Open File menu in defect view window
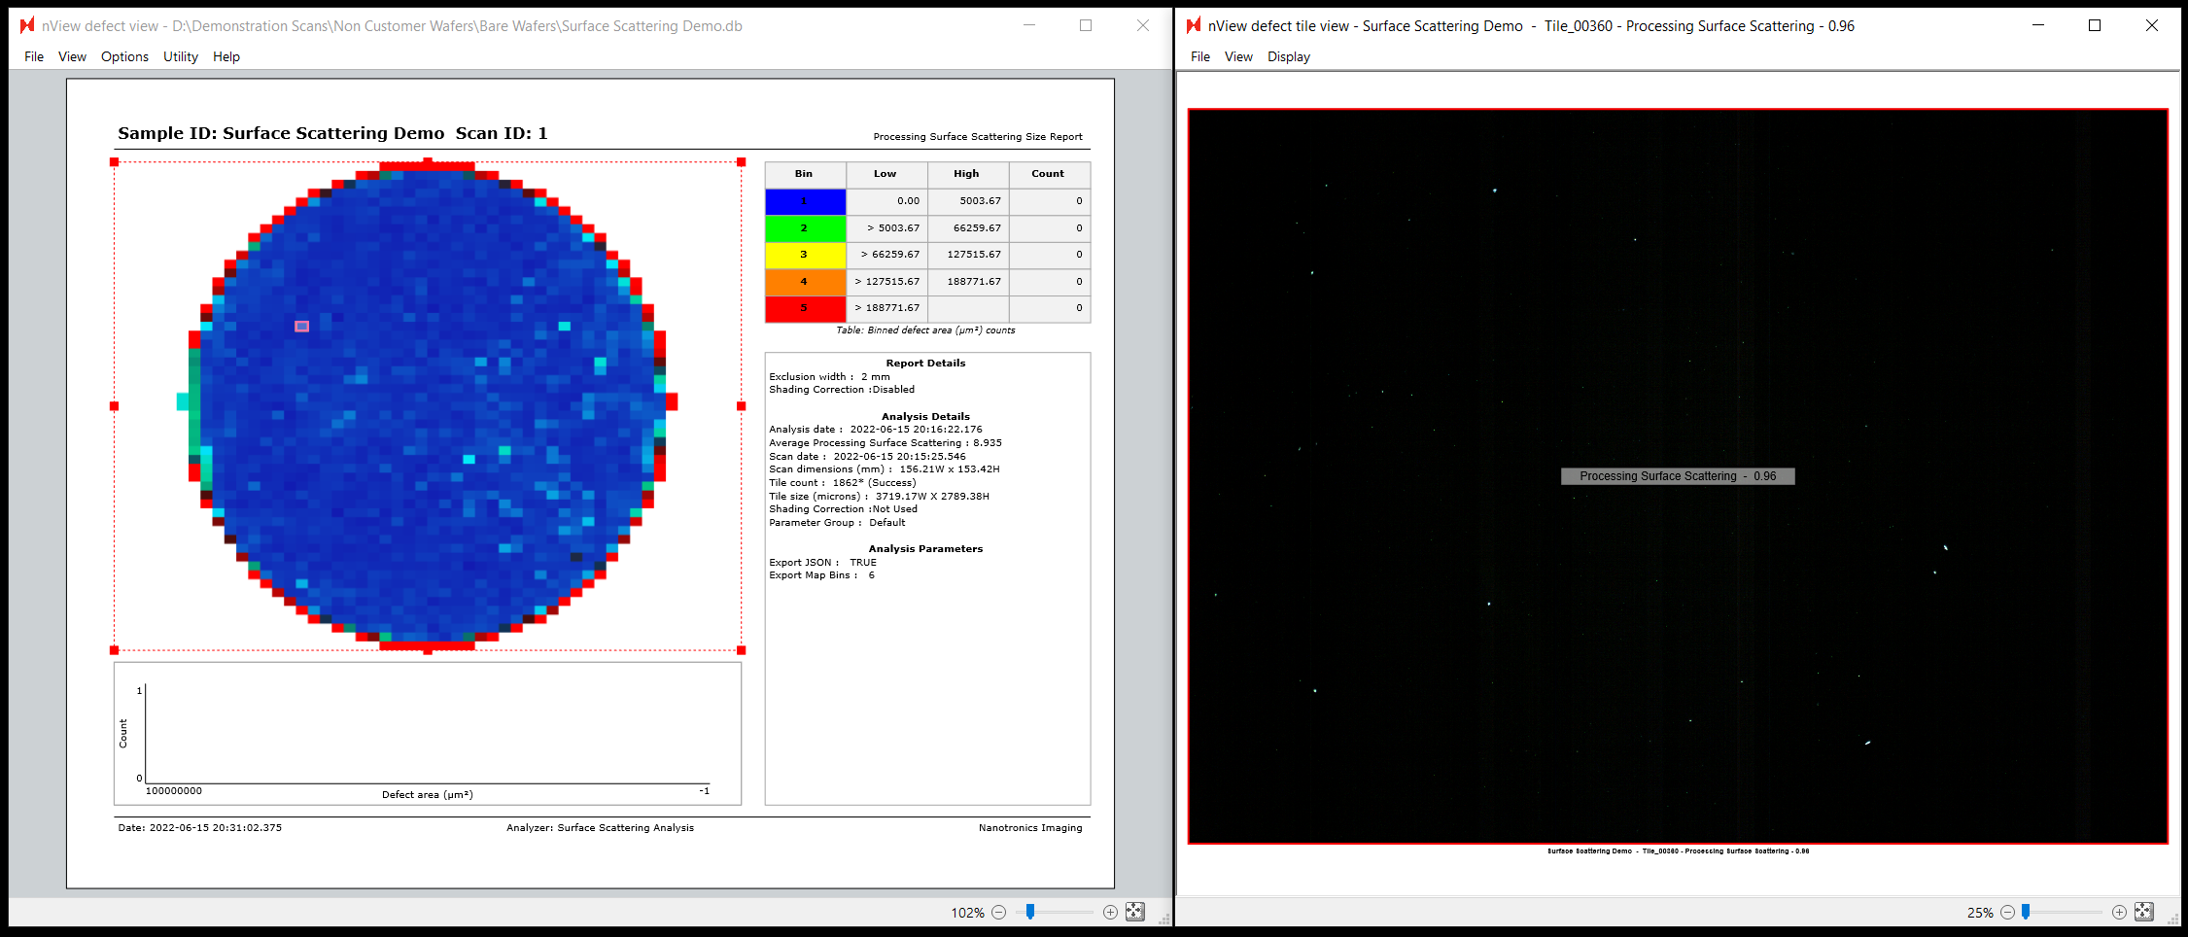Image resolution: width=2188 pixels, height=937 pixels. click(34, 56)
